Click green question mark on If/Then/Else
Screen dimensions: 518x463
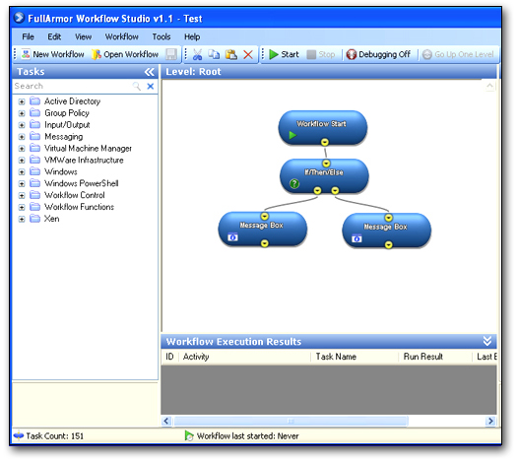[x=294, y=183]
